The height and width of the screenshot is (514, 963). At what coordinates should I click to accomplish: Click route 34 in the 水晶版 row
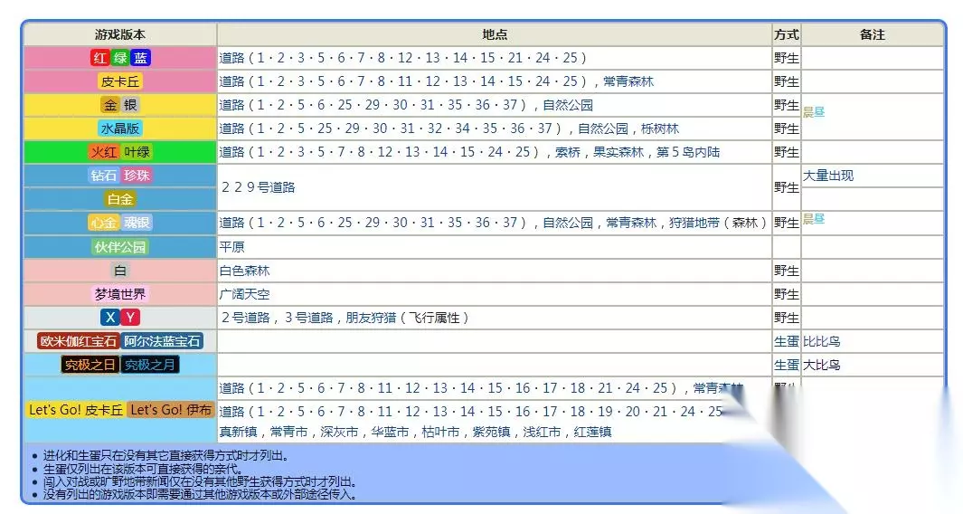pos(462,128)
